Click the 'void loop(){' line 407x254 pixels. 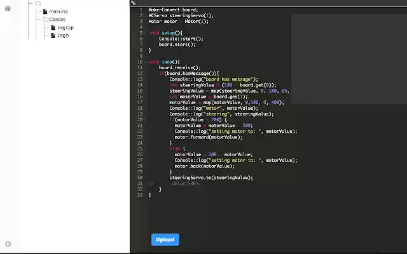pyautogui.click(x=164, y=62)
